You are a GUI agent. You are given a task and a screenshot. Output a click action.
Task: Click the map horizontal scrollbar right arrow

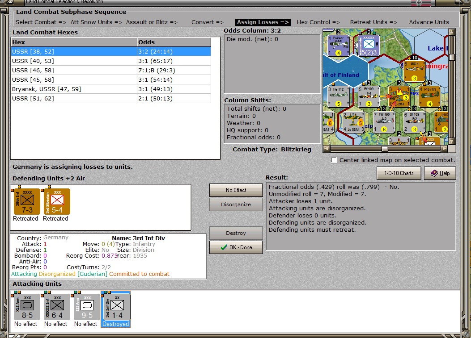pyautogui.click(x=445, y=148)
